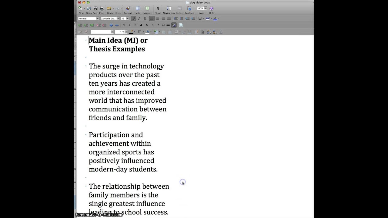Click the border line color pencil
This screenshot has width=388, height=218.
point(131,32)
